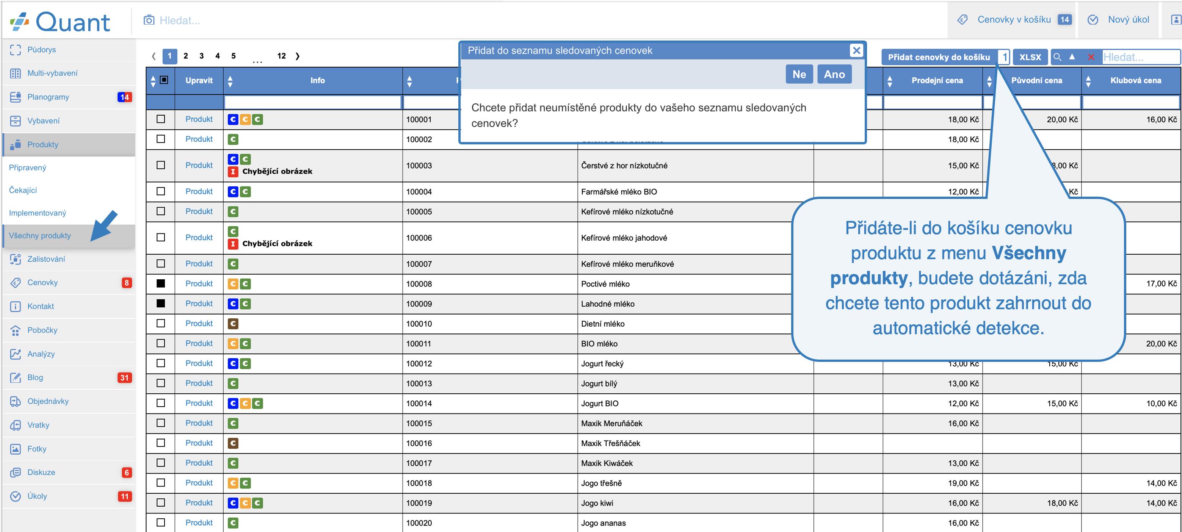Open the Vratky icon

[x=15, y=425]
